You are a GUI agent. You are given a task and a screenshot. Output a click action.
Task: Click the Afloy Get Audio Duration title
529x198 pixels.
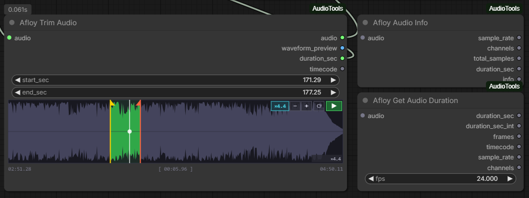[x=415, y=100]
